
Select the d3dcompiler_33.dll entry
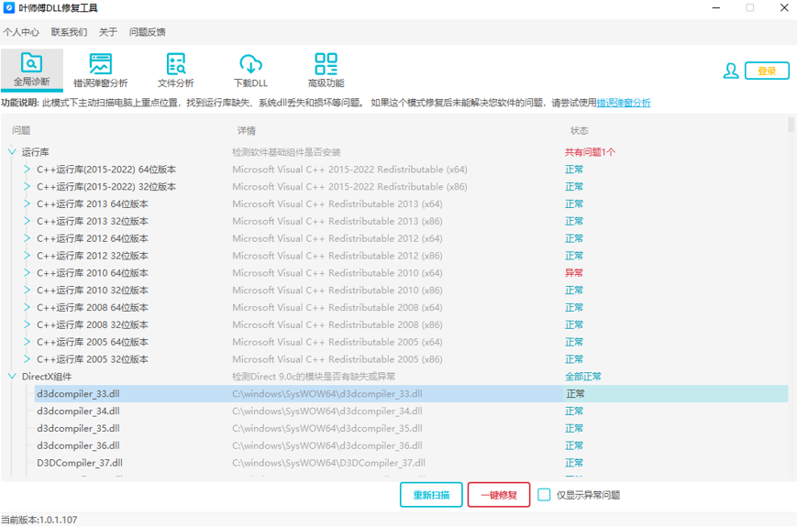click(411, 393)
